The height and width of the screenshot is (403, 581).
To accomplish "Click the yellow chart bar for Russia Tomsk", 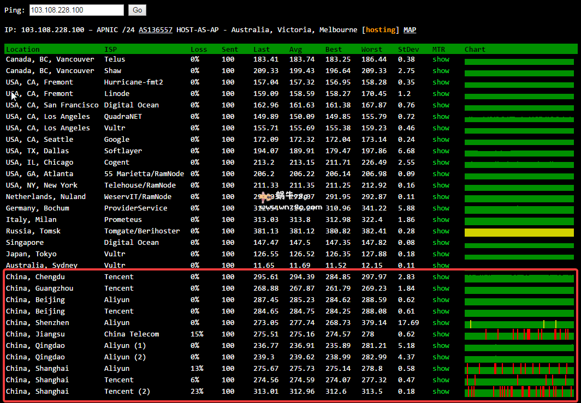I will (x=519, y=232).
